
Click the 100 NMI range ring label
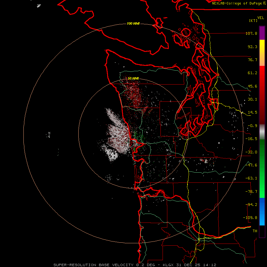133,23
